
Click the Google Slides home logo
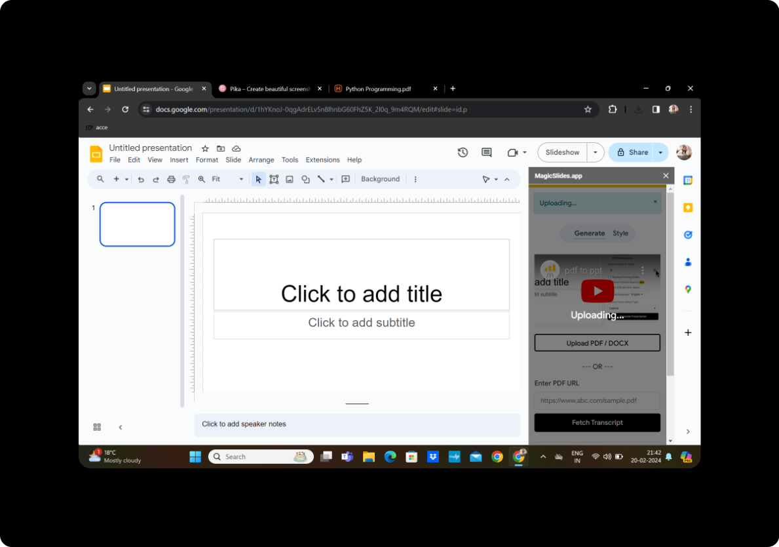[x=96, y=154]
